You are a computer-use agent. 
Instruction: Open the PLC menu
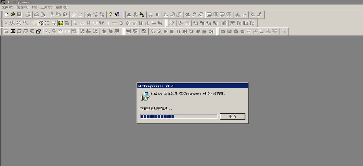pyautogui.click(x=34, y=7)
